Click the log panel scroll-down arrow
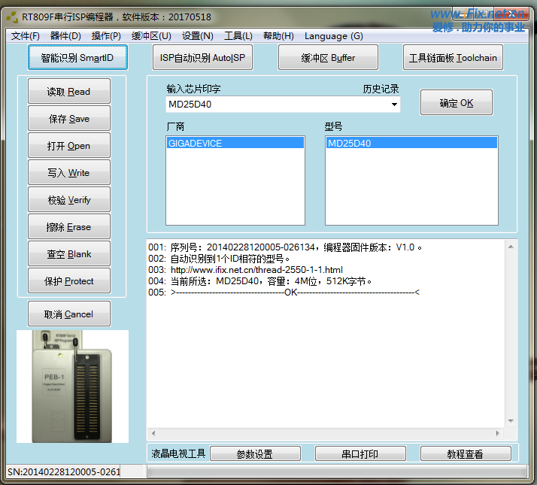Screen dimensions: 537x485 pos(511,421)
